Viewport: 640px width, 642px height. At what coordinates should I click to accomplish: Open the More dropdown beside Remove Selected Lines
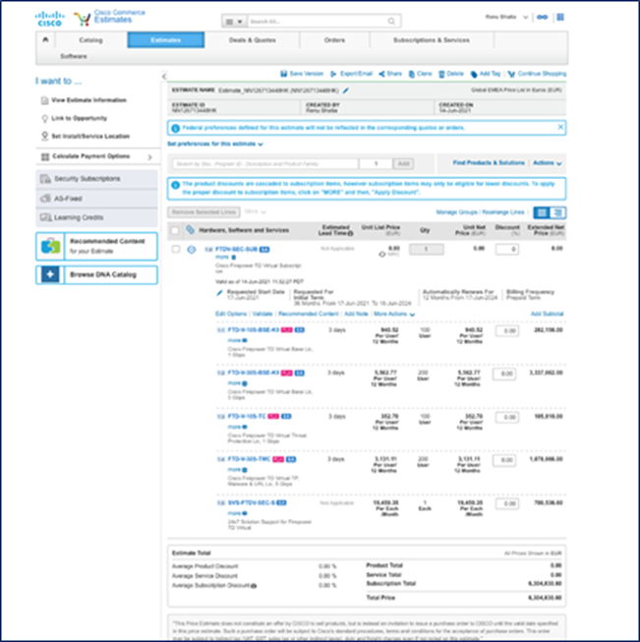click(255, 211)
